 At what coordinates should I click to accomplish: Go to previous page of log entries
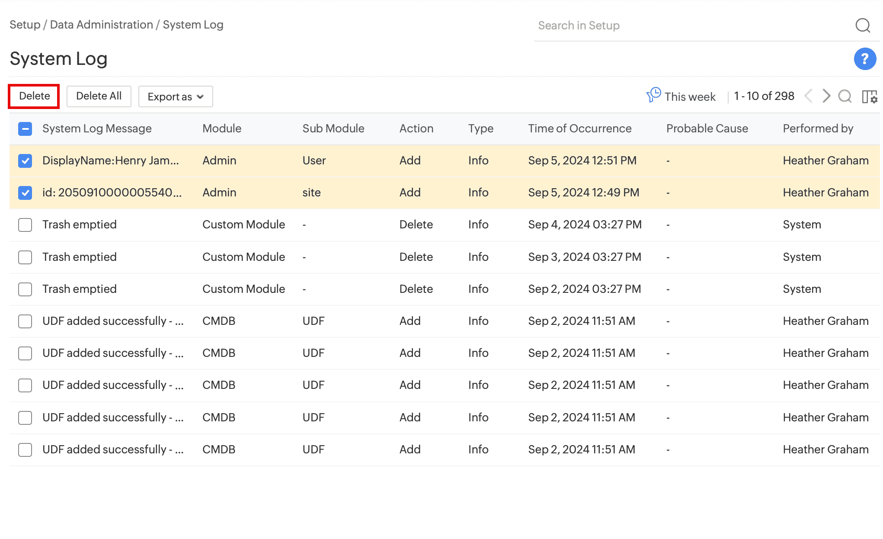(808, 96)
